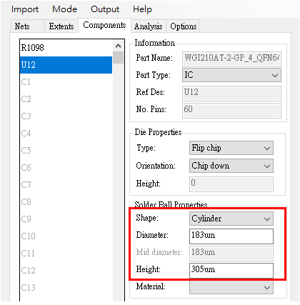The image size is (300, 305).
Task: Open the Mode menu
Action: 64,9
